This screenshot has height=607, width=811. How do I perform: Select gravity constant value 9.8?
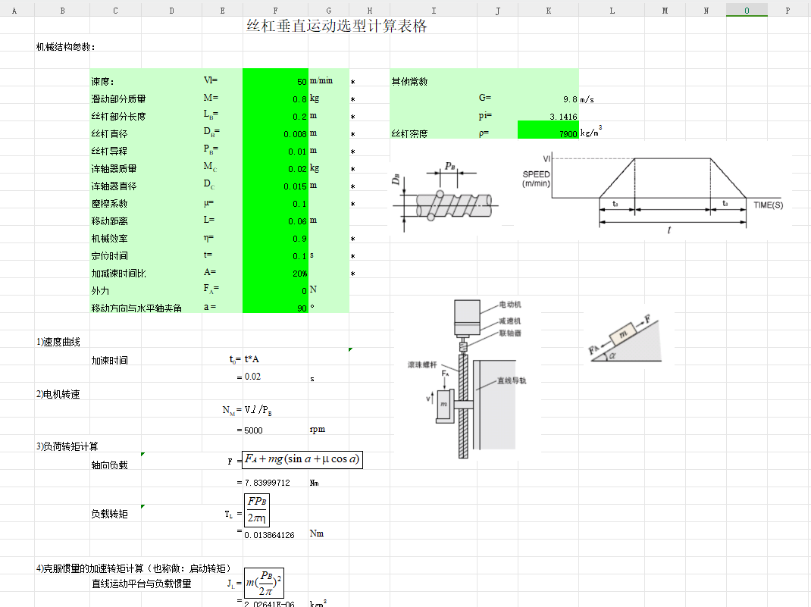[548, 95]
